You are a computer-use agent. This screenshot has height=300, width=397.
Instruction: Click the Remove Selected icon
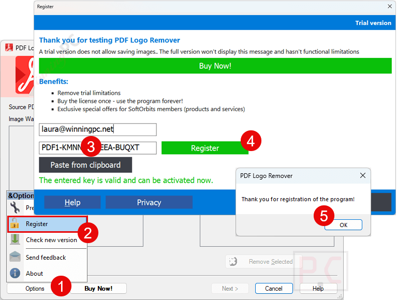pos(233,261)
